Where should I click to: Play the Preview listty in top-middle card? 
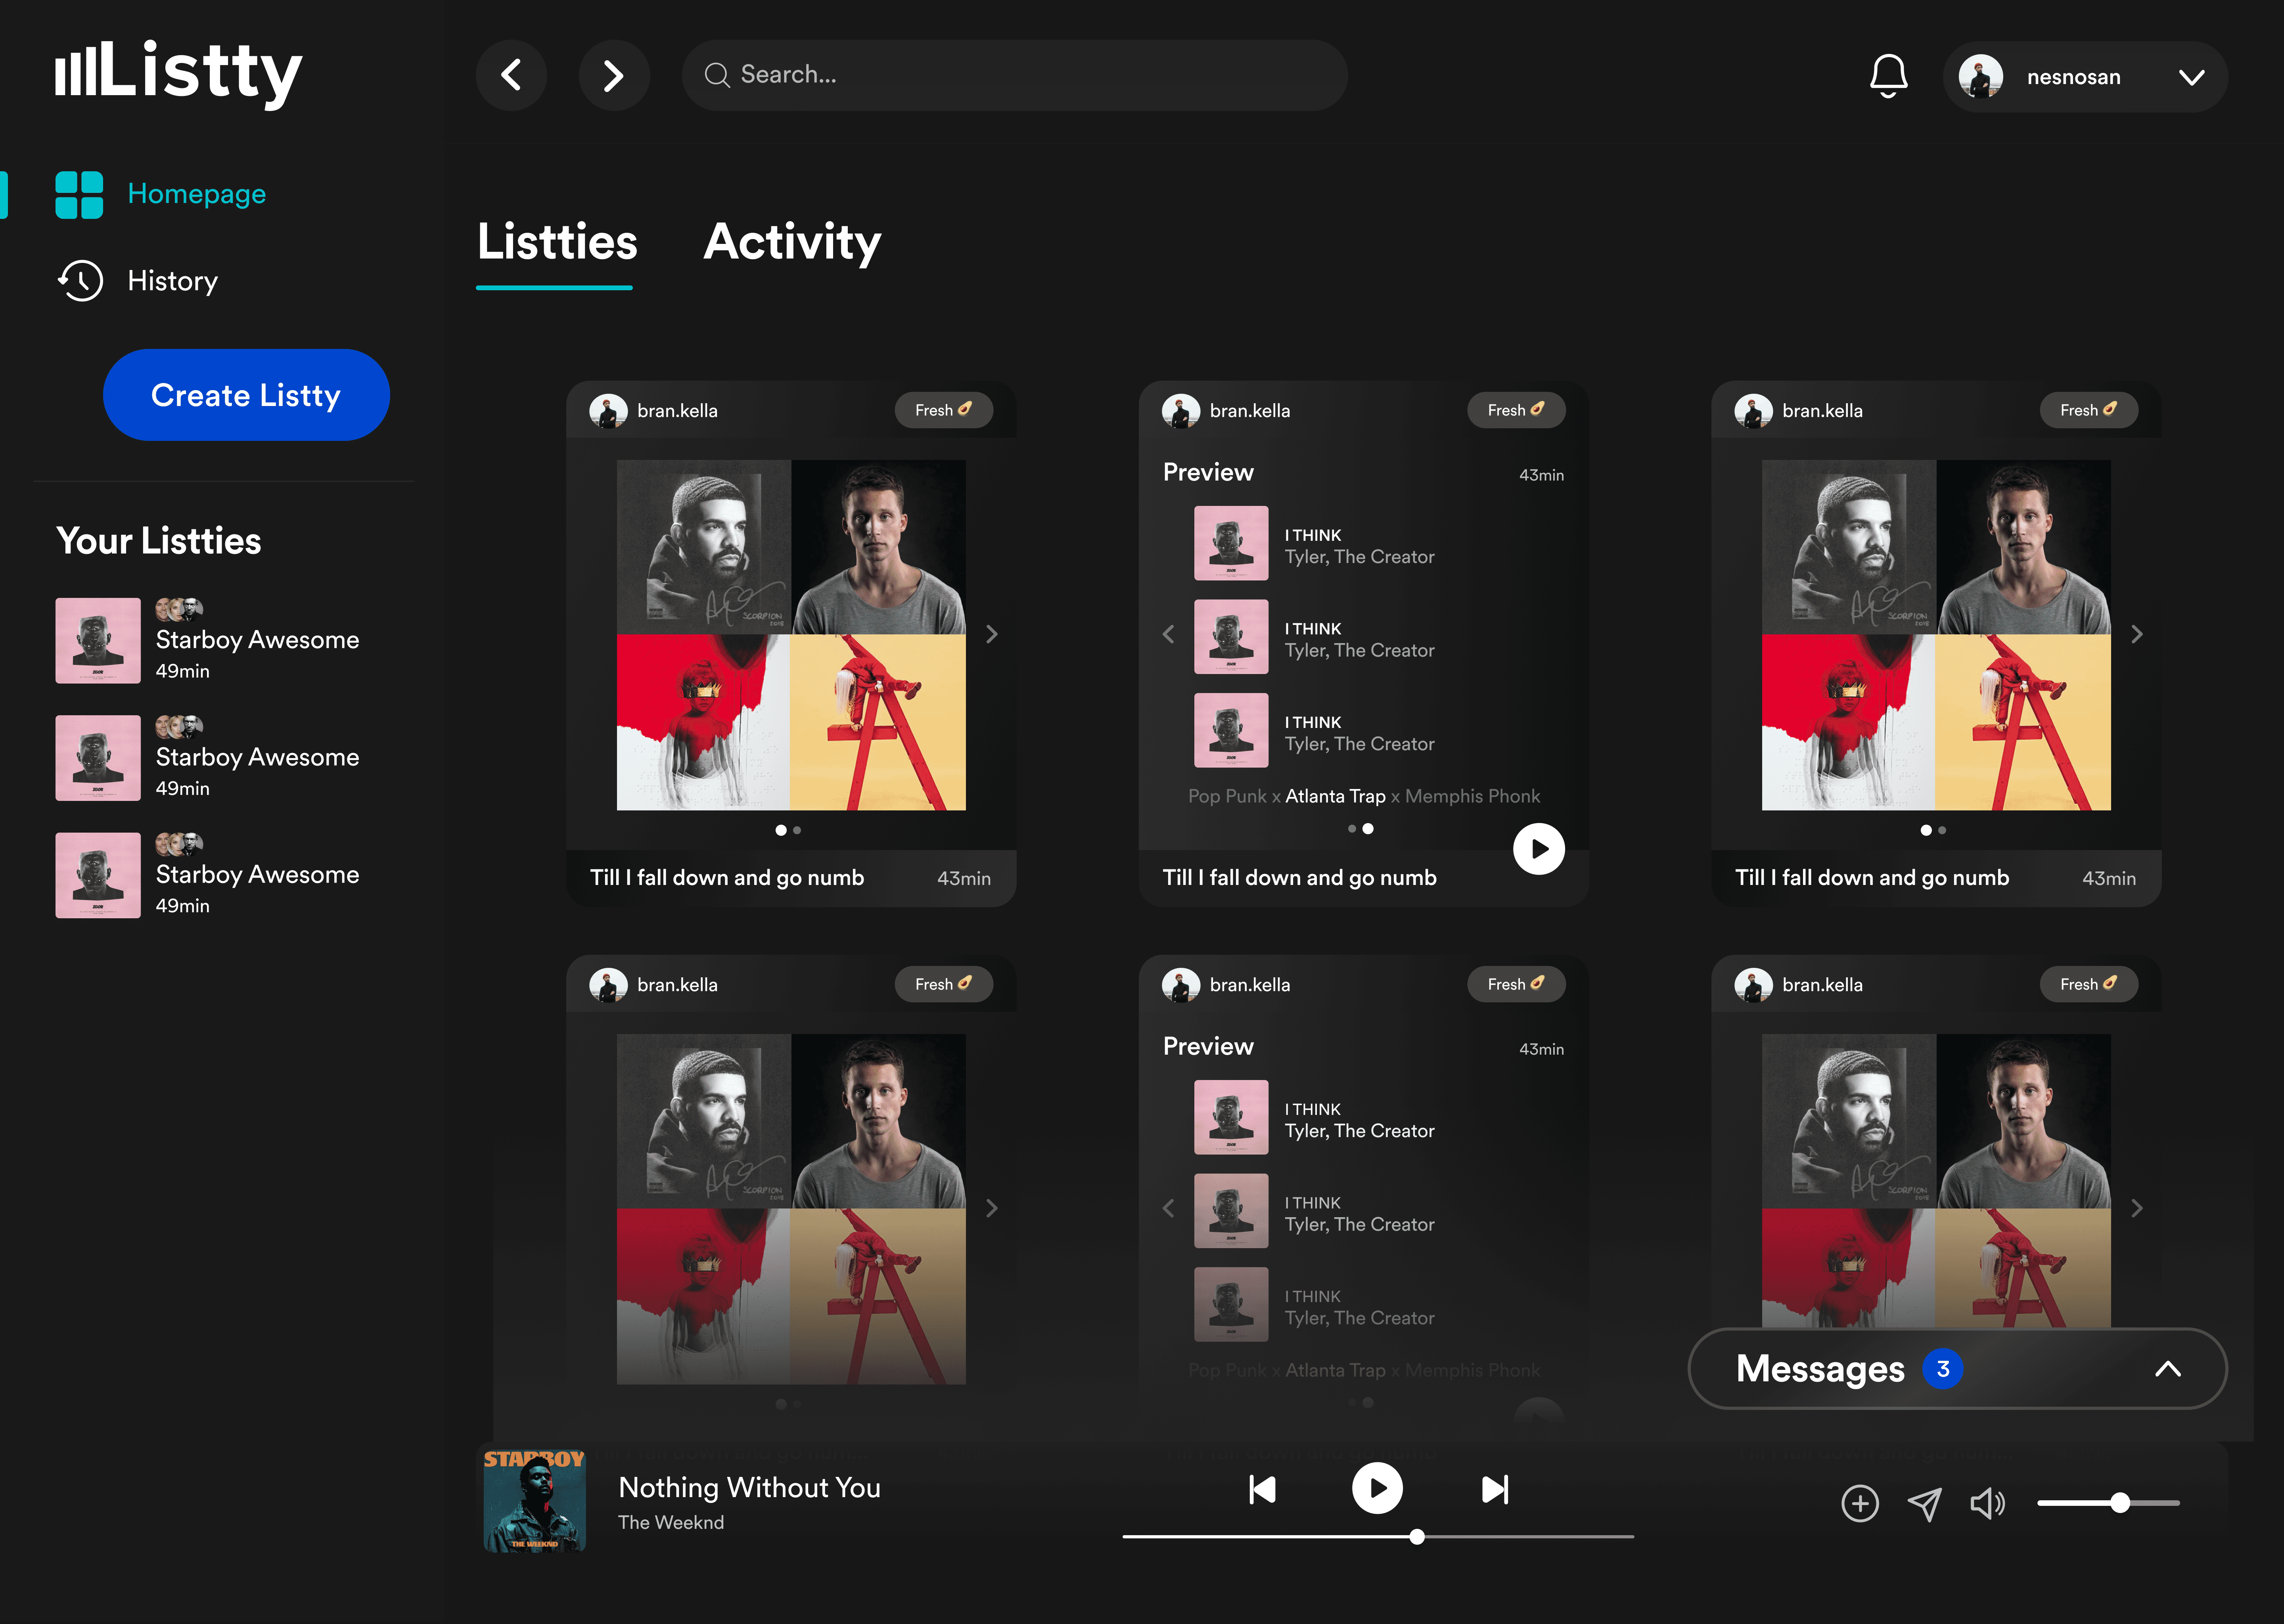click(x=1538, y=849)
